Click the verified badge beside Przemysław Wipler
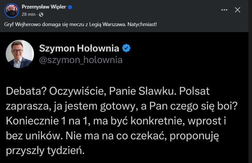 (70, 7)
